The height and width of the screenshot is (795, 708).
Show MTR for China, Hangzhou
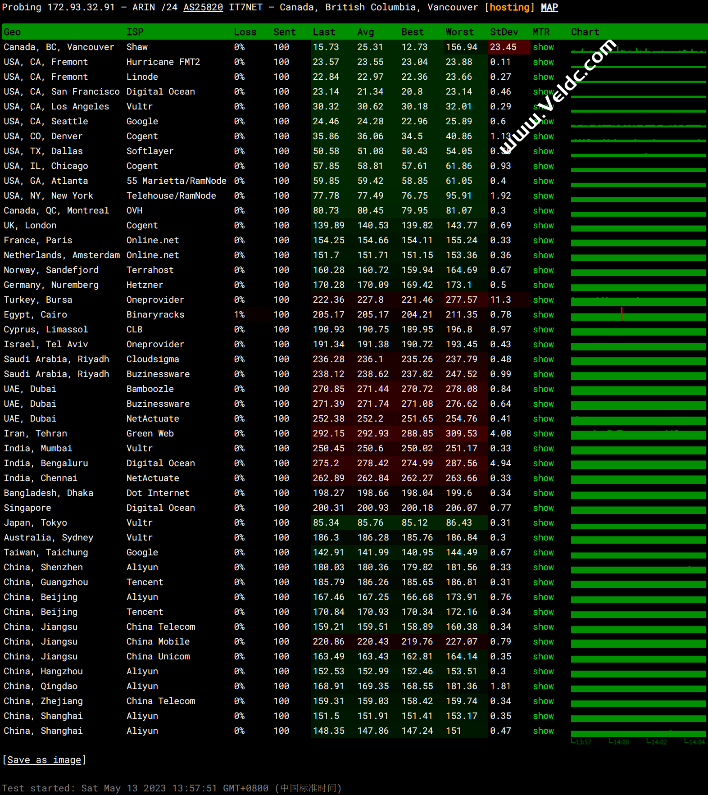(543, 671)
